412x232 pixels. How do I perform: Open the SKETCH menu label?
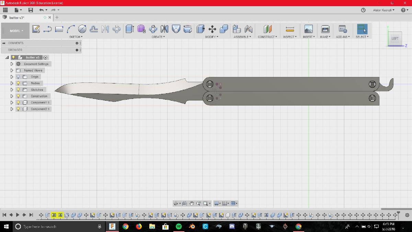[x=76, y=37]
